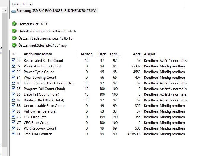Uncheck the BE Airflow Temperature checkbox
This screenshot has width=203, height=156.
[13, 111]
